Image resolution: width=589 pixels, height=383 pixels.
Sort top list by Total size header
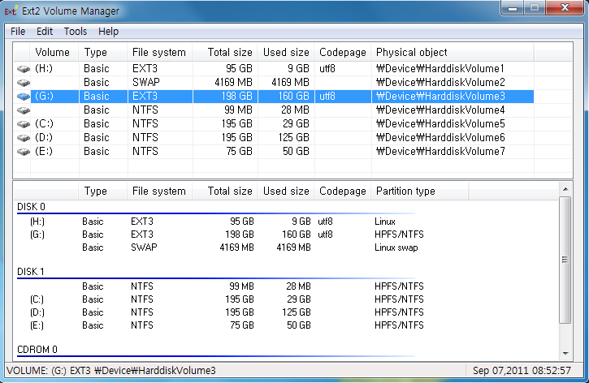225,52
